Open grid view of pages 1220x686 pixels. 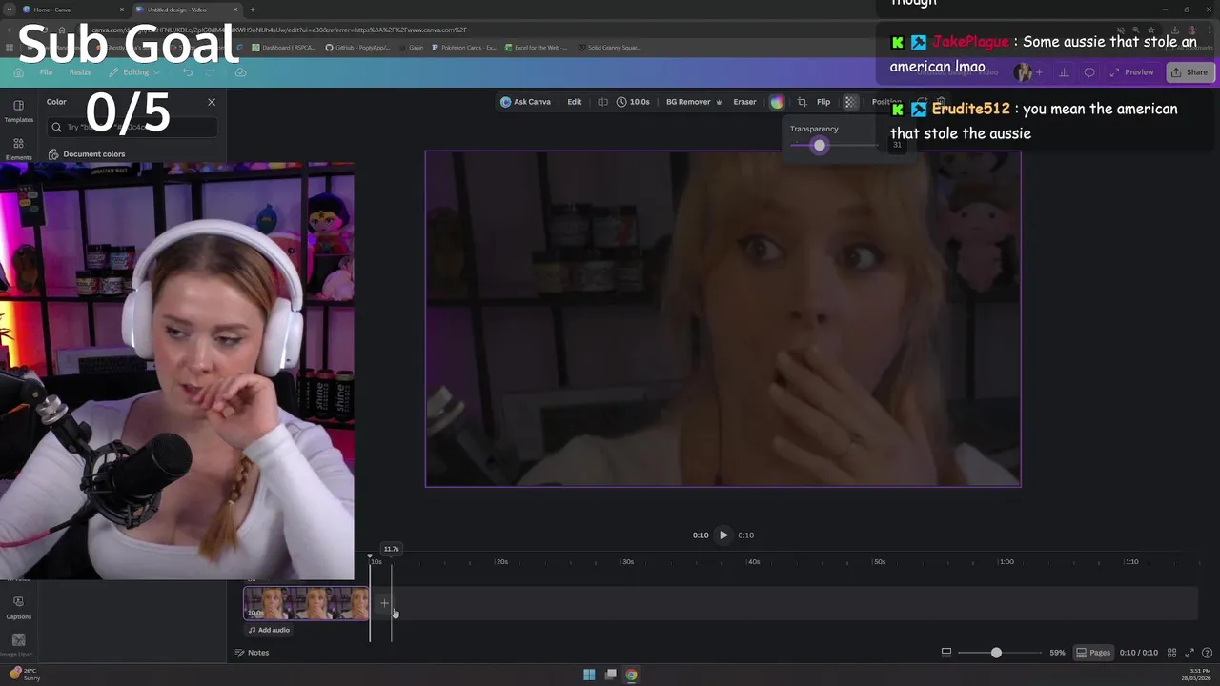pos(1172,653)
